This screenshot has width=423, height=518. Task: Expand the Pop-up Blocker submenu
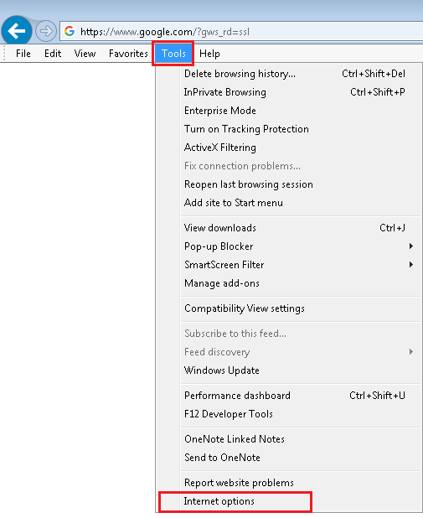pyautogui.click(x=289, y=246)
